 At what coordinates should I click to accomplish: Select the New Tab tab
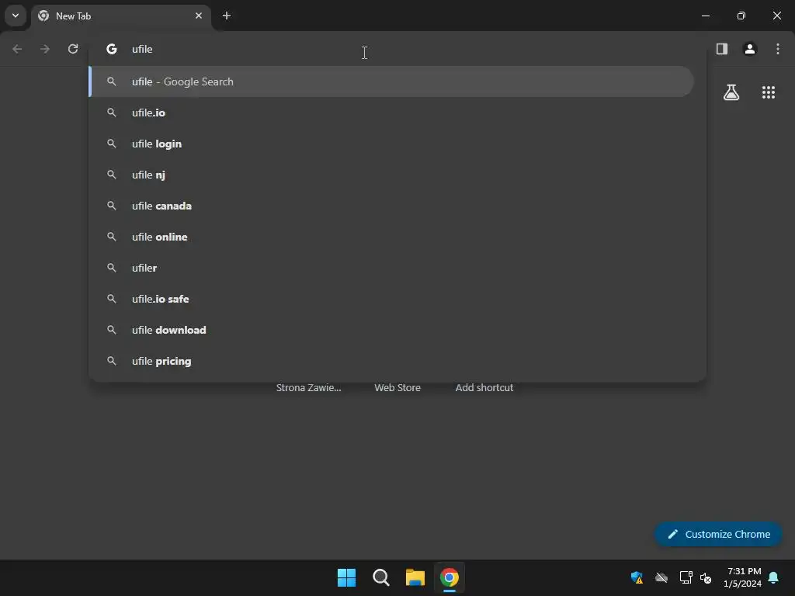(x=120, y=16)
